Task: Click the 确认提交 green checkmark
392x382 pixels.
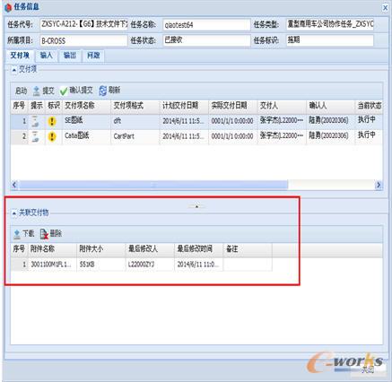Action: [x=64, y=91]
